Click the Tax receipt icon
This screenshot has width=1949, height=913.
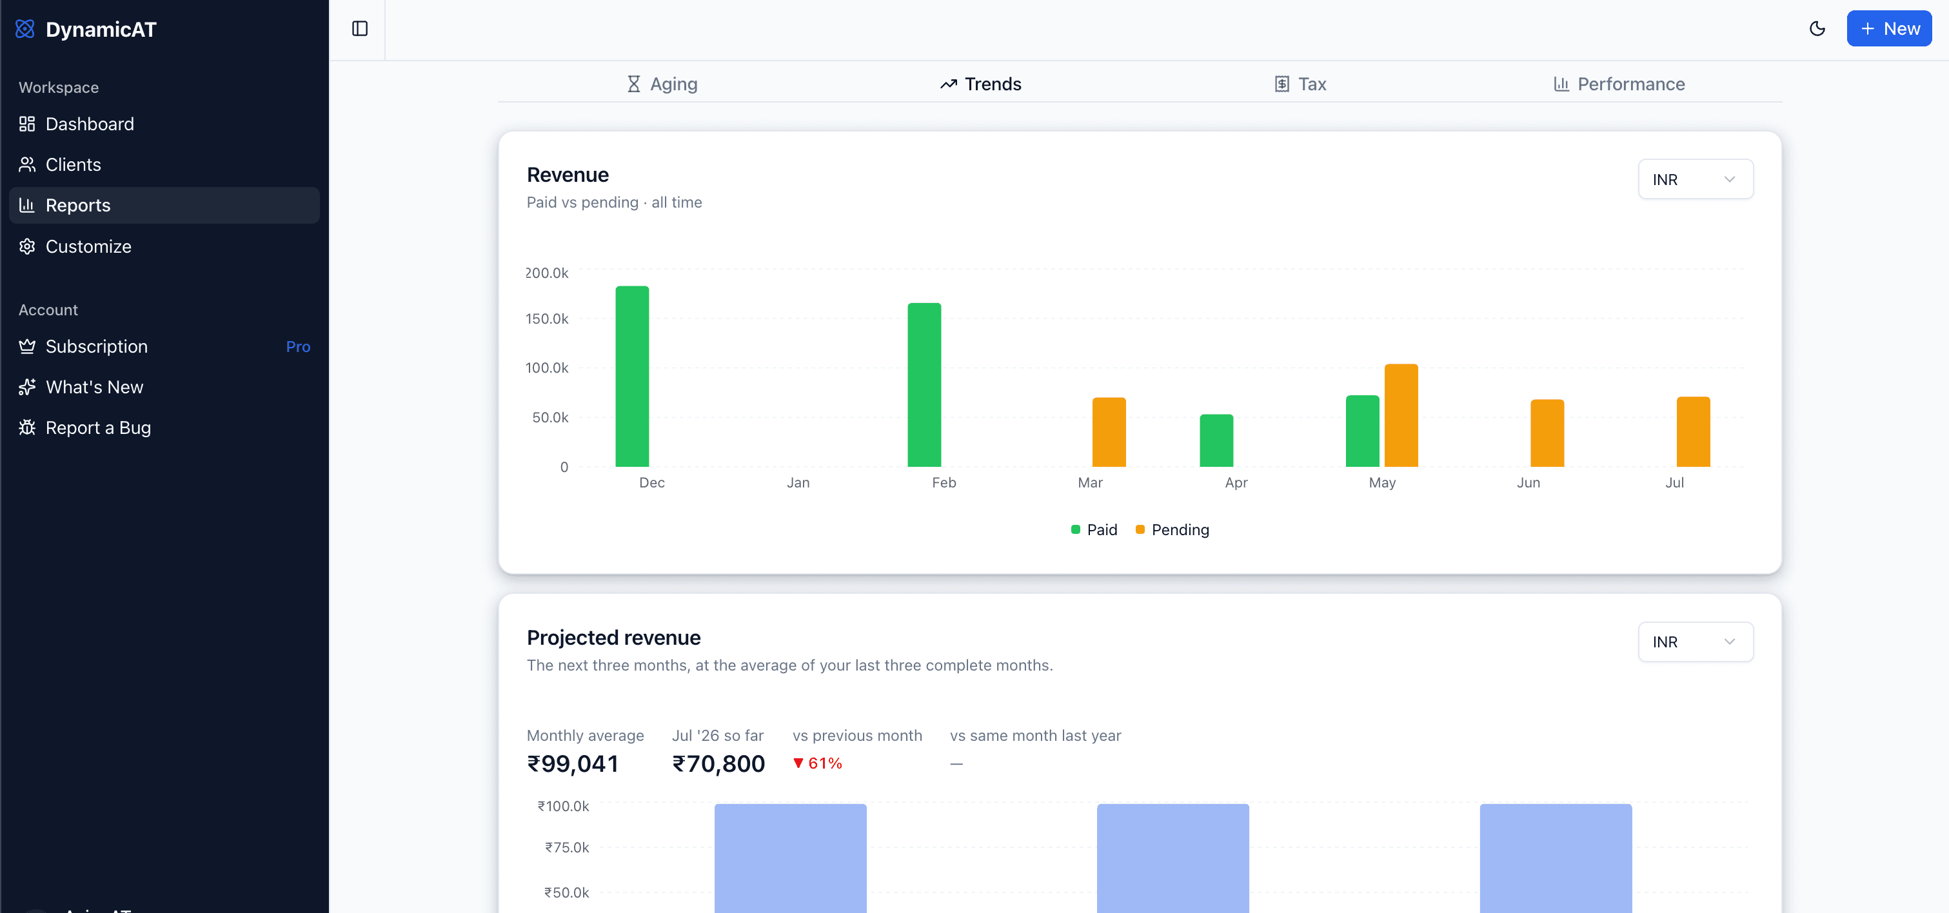coord(1281,84)
